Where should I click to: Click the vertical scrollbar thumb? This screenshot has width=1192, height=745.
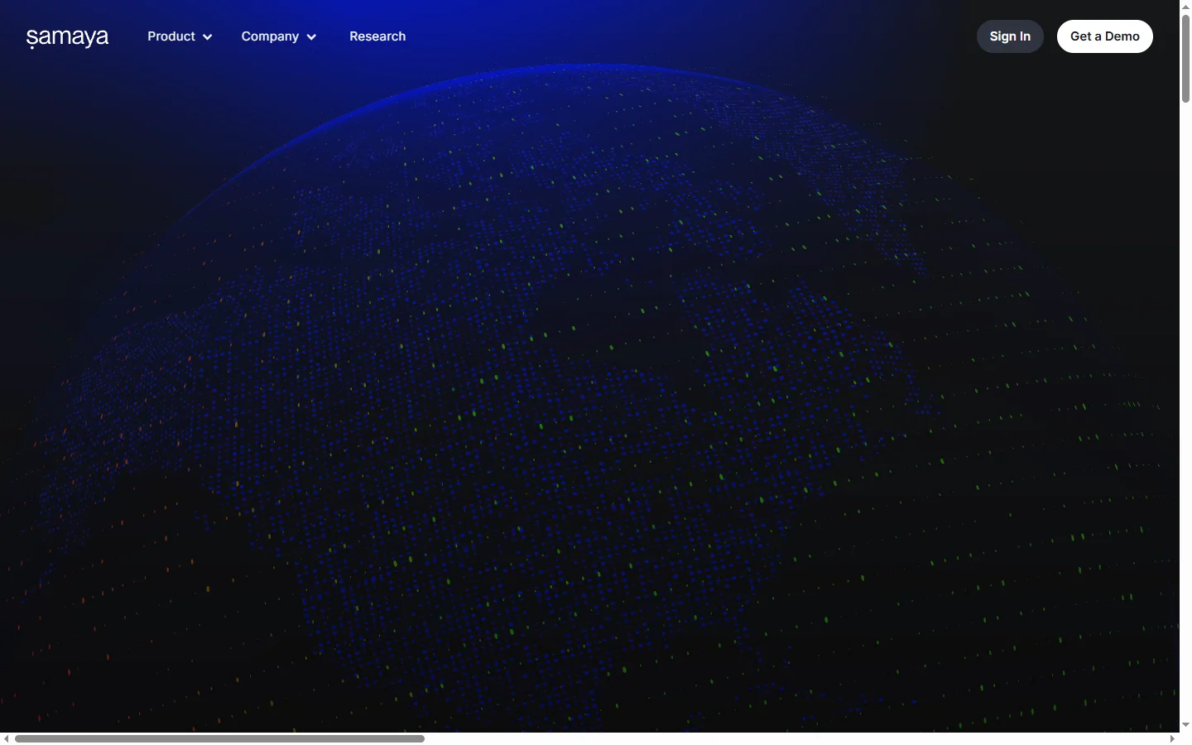click(1185, 58)
